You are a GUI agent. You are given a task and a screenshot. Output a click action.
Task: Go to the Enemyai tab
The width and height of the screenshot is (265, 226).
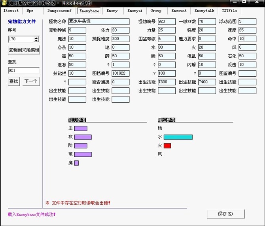pyautogui.click(x=134, y=11)
